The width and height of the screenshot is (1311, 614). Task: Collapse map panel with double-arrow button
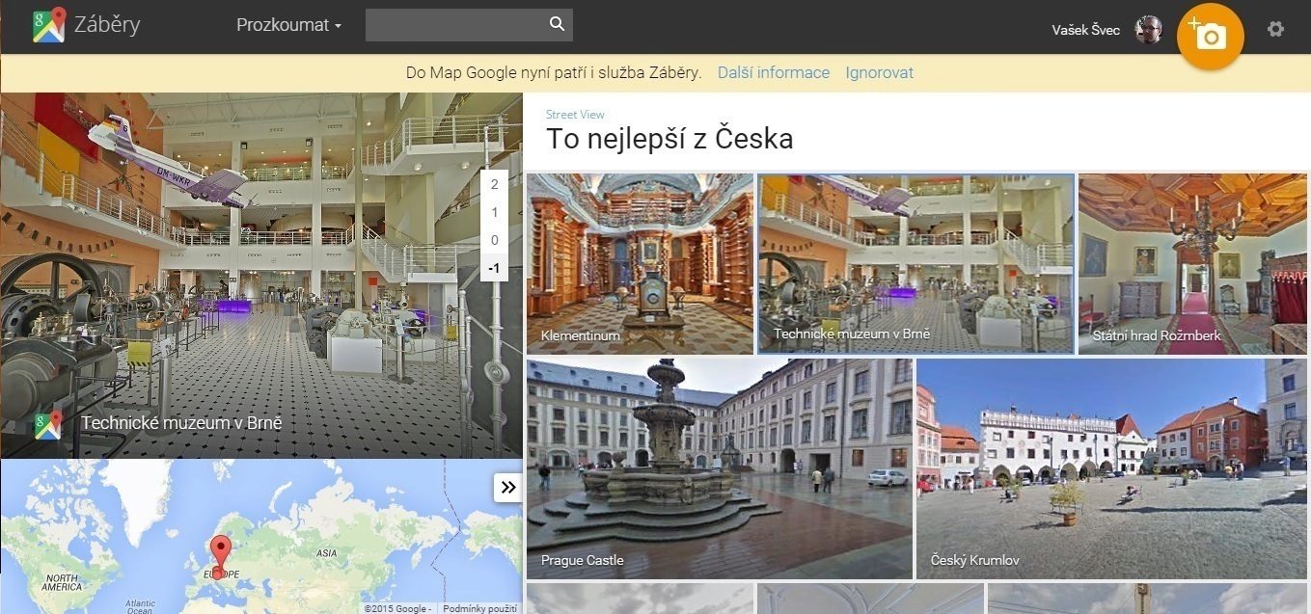pos(508,488)
